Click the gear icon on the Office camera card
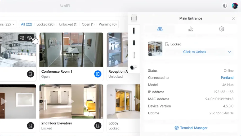This screenshot has height=136, width=241. pyautogui.click(x=29, y=38)
